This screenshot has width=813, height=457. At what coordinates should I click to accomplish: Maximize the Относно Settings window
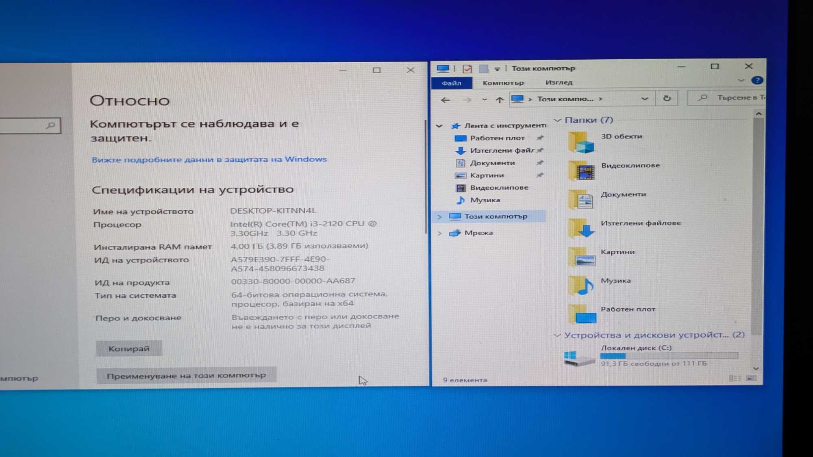[x=376, y=70]
